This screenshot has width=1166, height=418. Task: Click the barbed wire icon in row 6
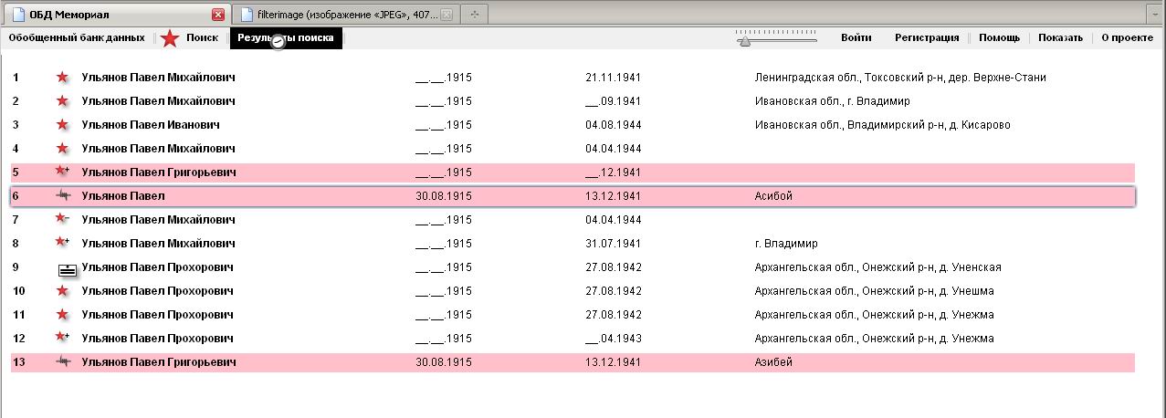[62, 195]
